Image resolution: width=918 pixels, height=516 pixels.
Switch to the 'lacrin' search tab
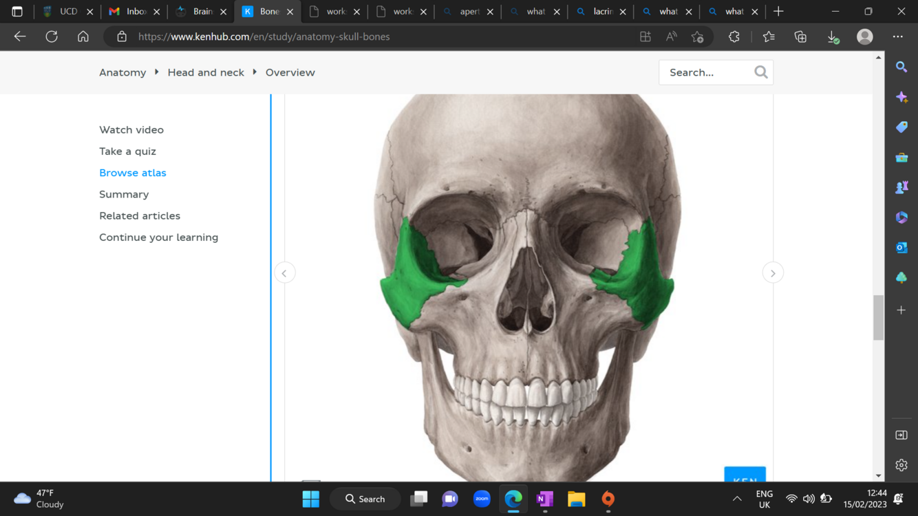tap(601, 12)
